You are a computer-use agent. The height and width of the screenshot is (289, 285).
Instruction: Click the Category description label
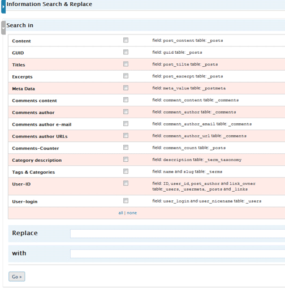pos(37,160)
